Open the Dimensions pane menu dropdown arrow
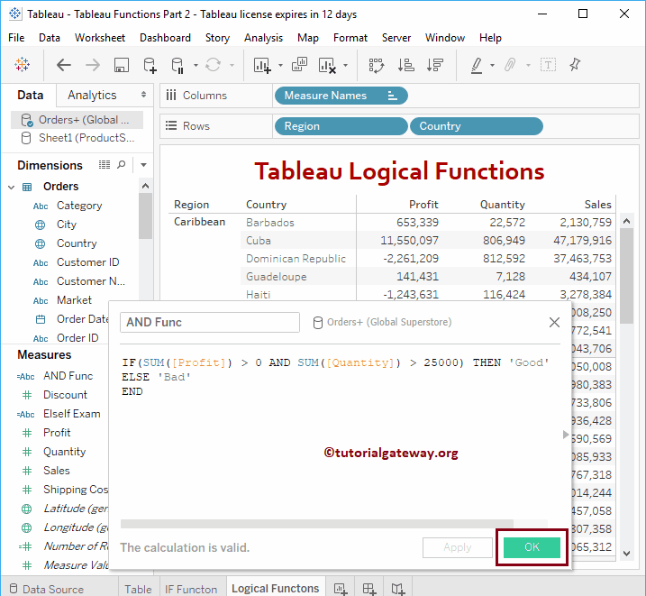 [x=143, y=165]
